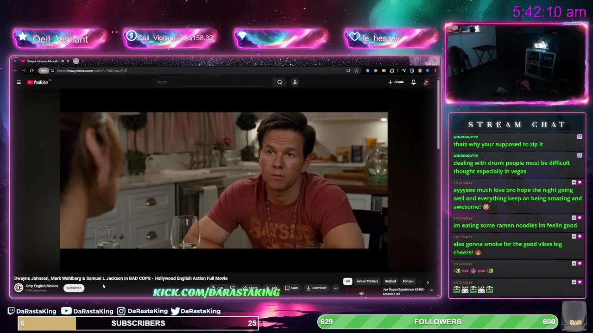Viewport: 593px width, 333px height.
Task: Click chat message about ramen noodles
Action: (515, 226)
